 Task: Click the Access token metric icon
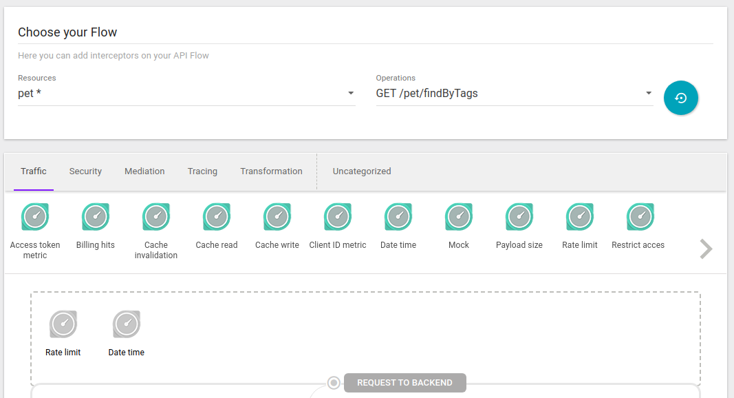tap(35, 216)
